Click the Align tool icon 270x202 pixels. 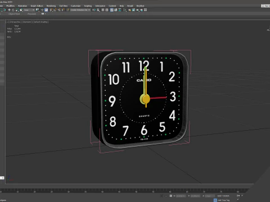tap(98, 10)
